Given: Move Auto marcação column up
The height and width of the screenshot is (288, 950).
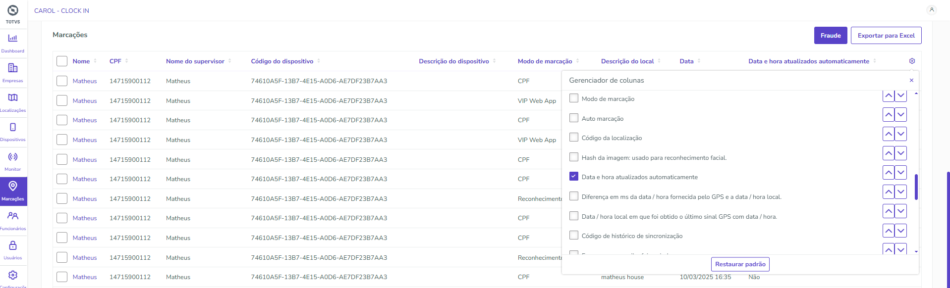Looking at the screenshot, I should click(889, 115).
